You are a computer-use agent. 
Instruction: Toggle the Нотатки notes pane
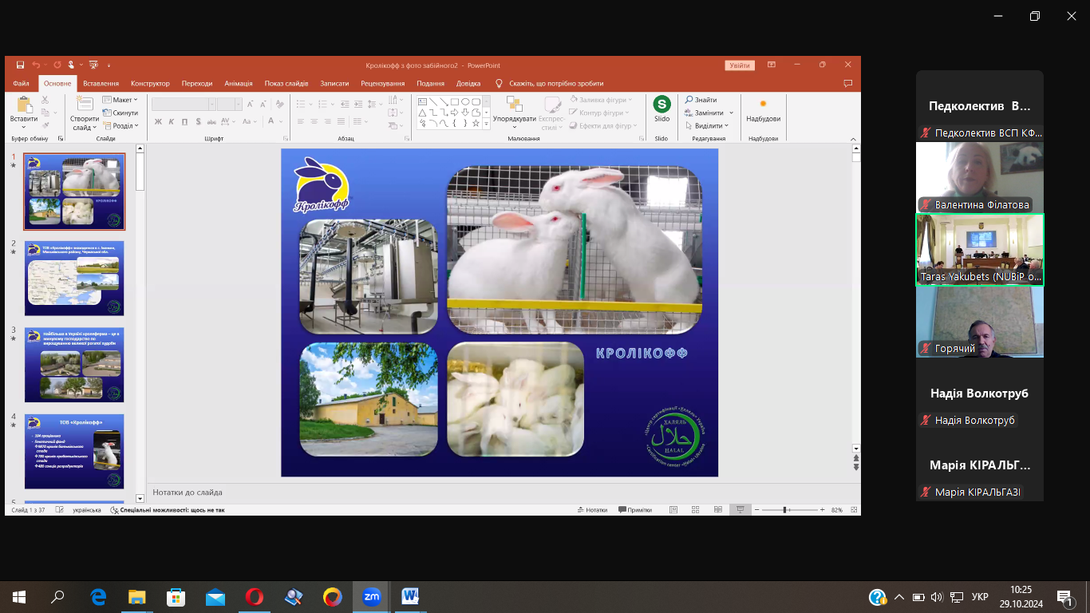pos(591,509)
